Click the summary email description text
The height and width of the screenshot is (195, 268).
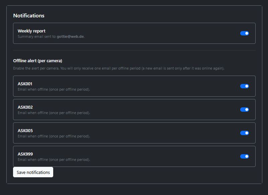coord(51,37)
